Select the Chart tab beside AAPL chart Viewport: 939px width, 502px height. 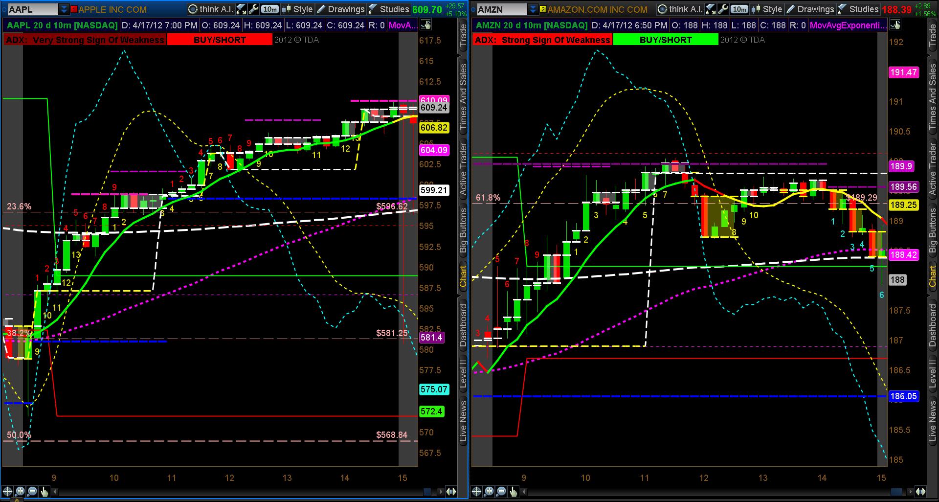tap(463, 276)
